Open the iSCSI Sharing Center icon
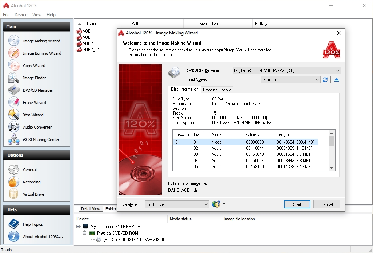373x253 pixels. tap(14, 139)
